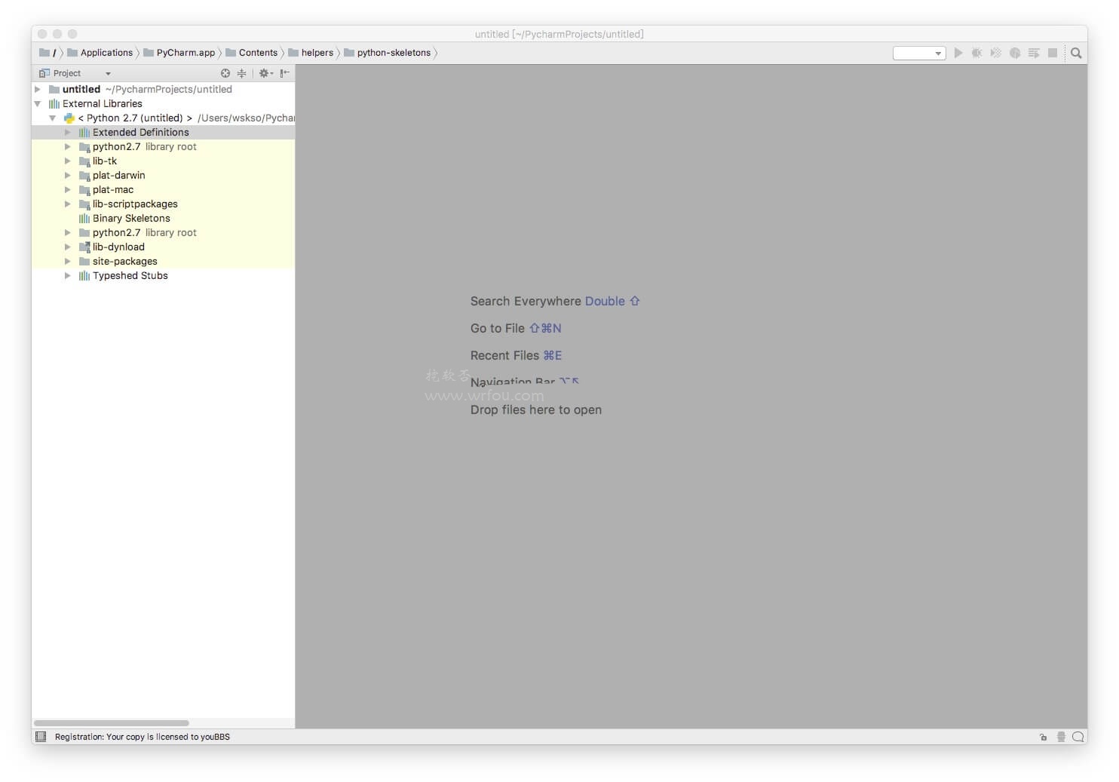Viewport: 1119px width, 782px height.
Task: Click the Binary Skeletons library icon
Action: click(84, 218)
